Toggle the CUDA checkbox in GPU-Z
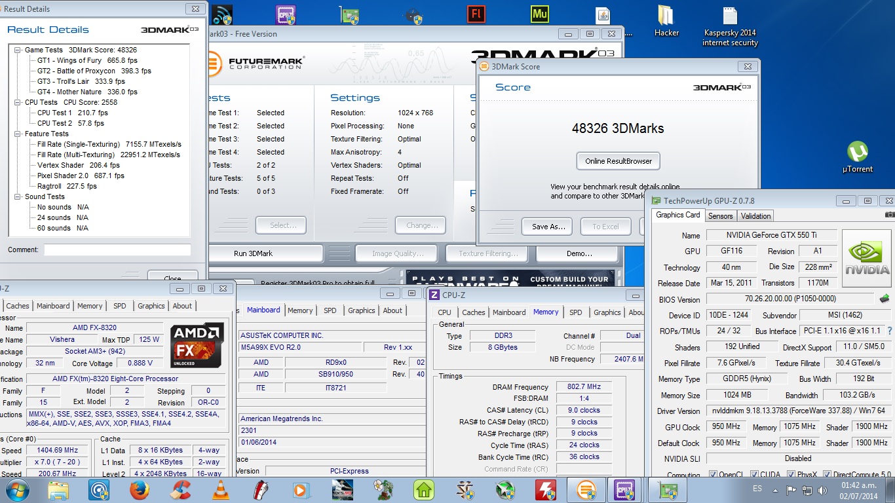The width and height of the screenshot is (895, 503). pyautogui.click(x=755, y=474)
